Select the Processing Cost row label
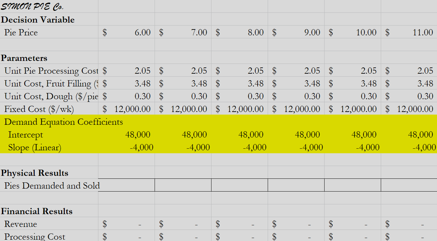Image resolution: width=437 pixels, height=241 pixels. click(35, 236)
